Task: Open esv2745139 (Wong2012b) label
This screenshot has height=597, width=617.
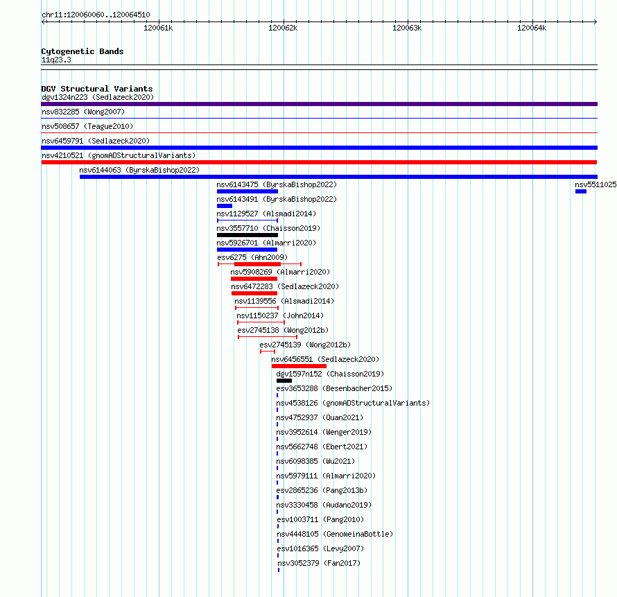Action: [x=305, y=345]
